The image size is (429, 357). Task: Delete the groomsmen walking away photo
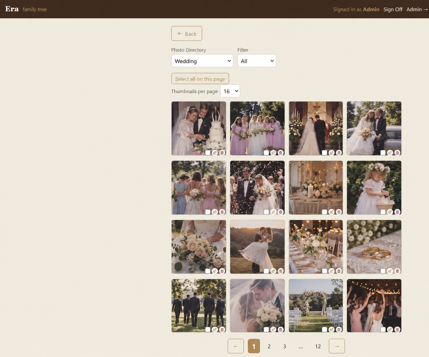pos(222,330)
